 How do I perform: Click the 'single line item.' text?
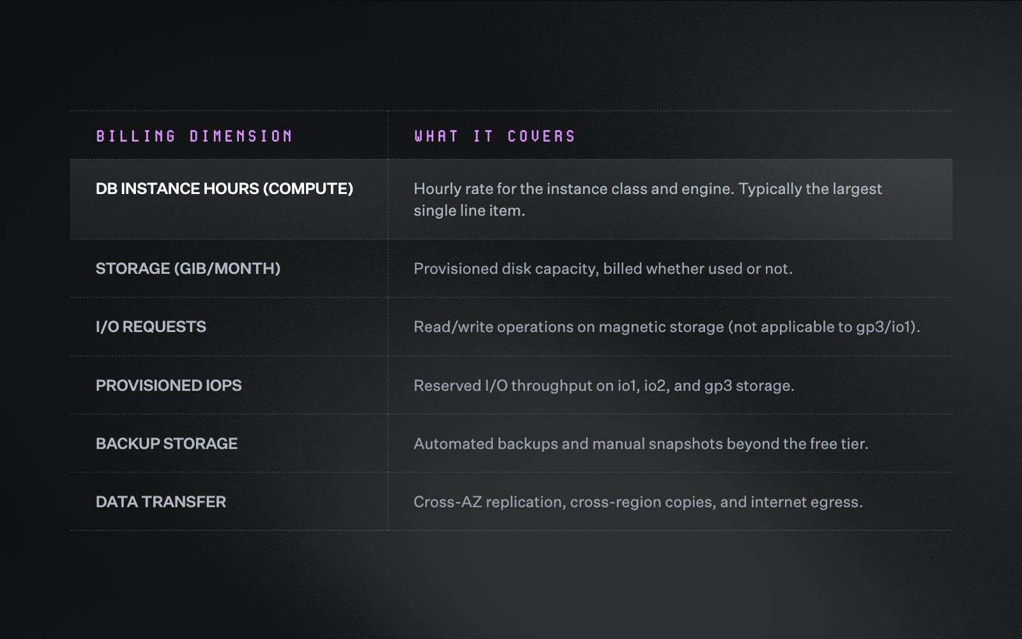click(x=469, y=211)
